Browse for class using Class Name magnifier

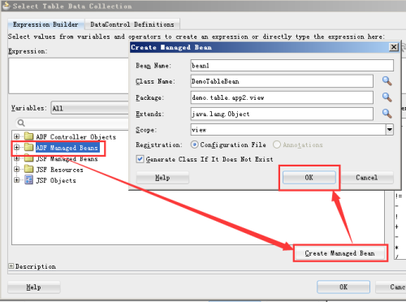[387, 81]
